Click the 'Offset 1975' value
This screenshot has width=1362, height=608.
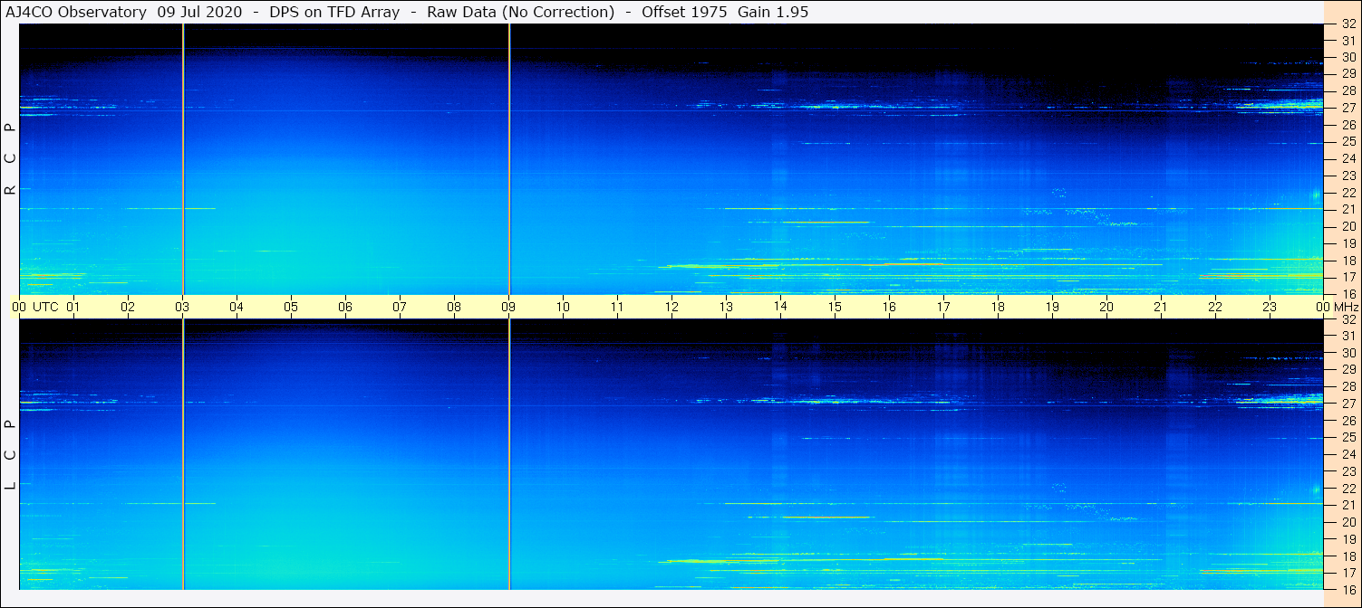(684, 12)
